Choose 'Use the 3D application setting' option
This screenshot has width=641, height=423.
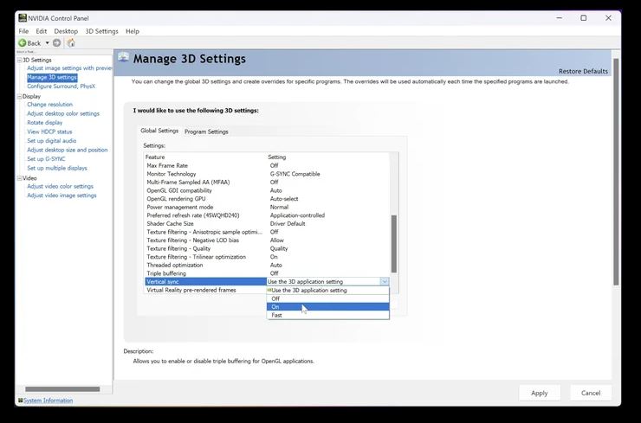pos(327,291)
